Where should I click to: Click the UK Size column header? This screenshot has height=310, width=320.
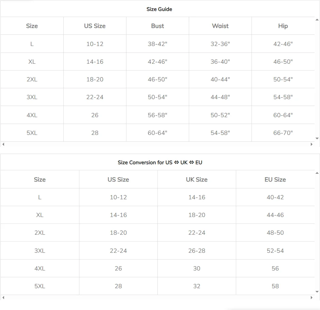click(x=197, y=180)
